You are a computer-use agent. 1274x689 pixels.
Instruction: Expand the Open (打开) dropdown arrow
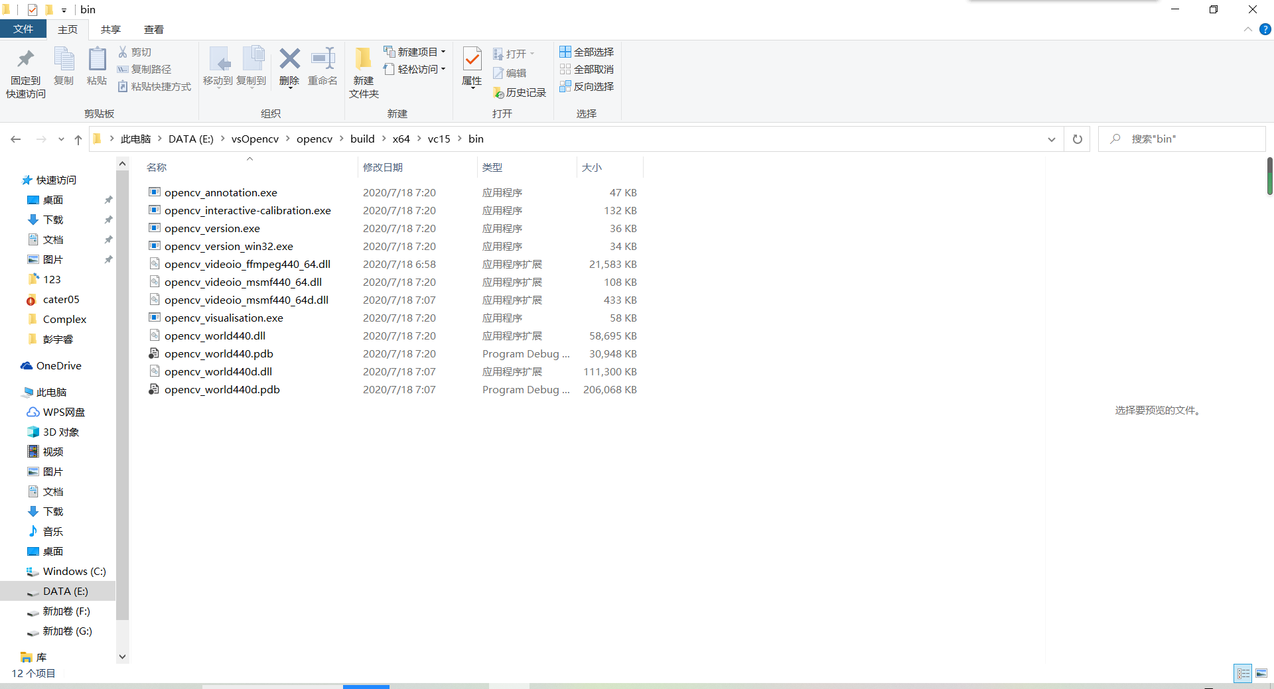(x=532, y=54)
